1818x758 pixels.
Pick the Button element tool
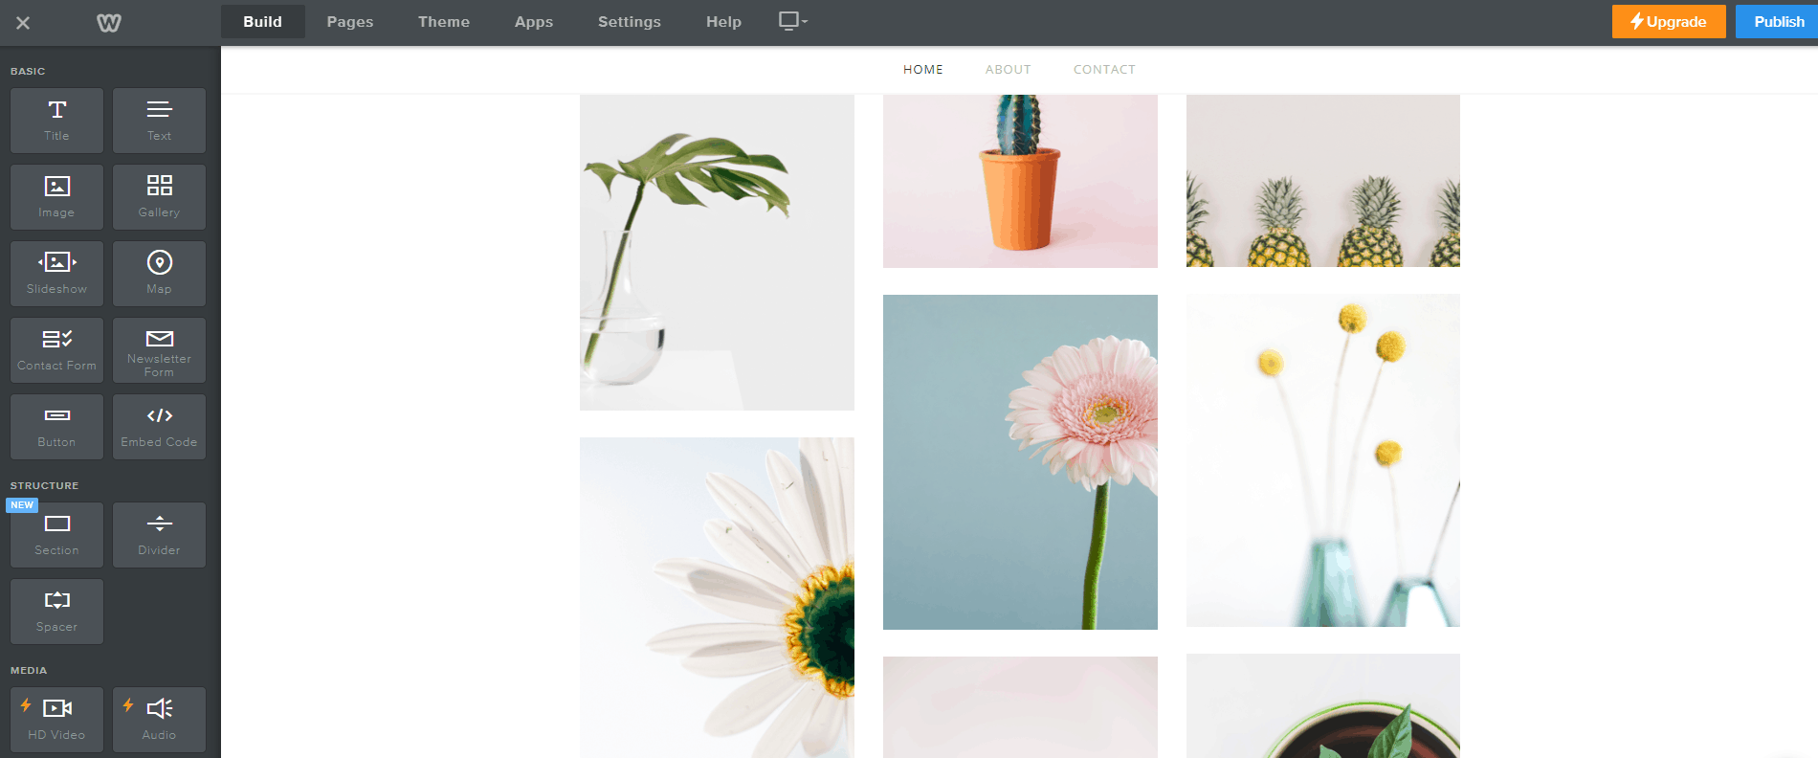(x=56, y=427)
